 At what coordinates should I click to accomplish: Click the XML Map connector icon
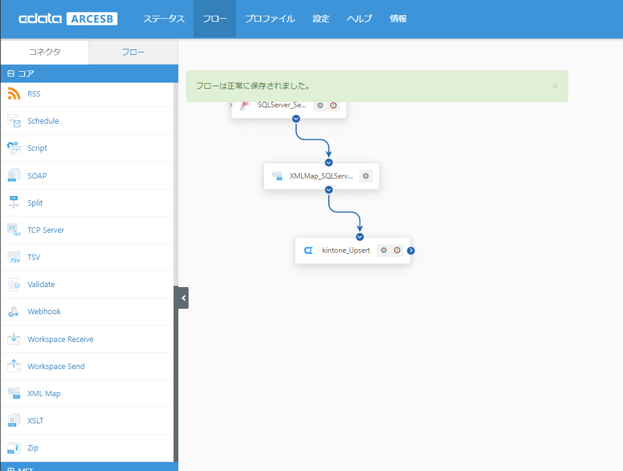[14, 393]
